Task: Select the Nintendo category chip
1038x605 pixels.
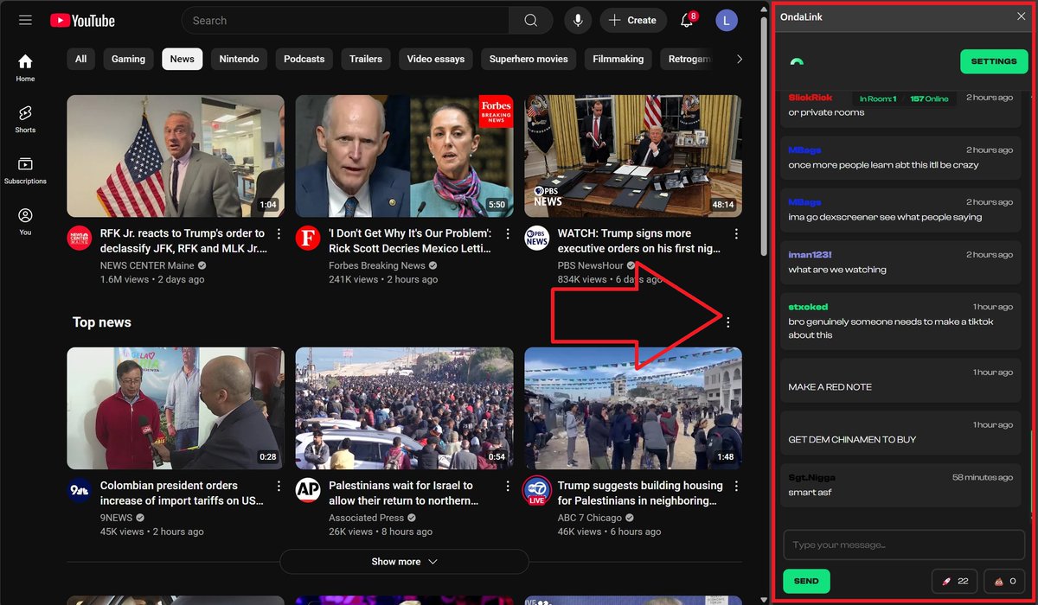Action: click(x=239, y=59)
